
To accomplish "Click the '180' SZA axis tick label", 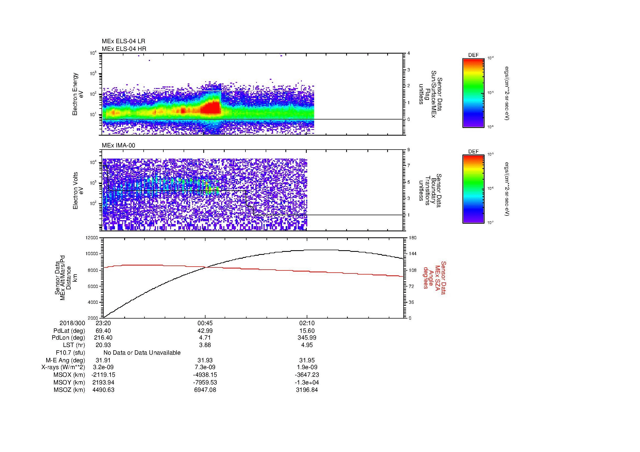I will coord(413,238).
